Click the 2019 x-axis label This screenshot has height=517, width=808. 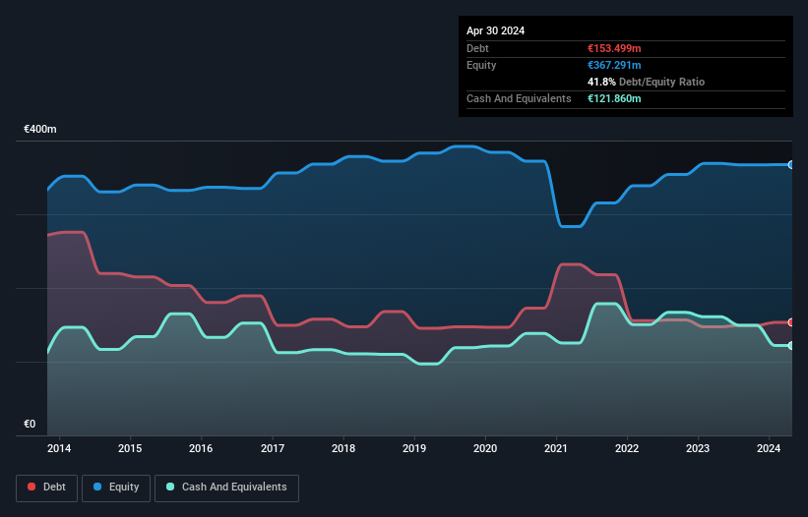(x=414, y=448)
